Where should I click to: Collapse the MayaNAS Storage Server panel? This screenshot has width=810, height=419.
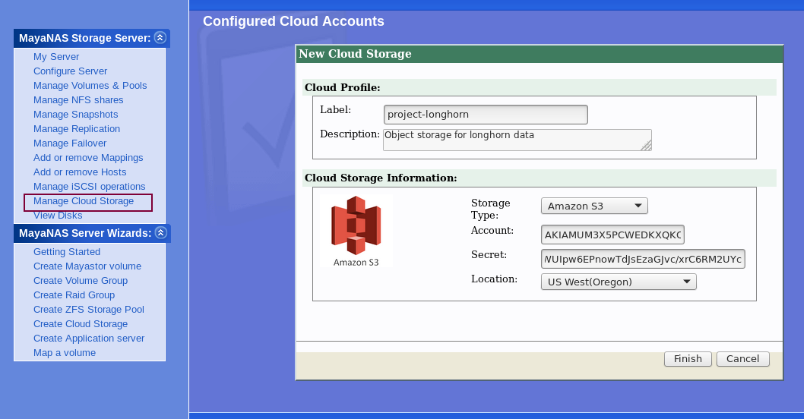coord(160,37)
